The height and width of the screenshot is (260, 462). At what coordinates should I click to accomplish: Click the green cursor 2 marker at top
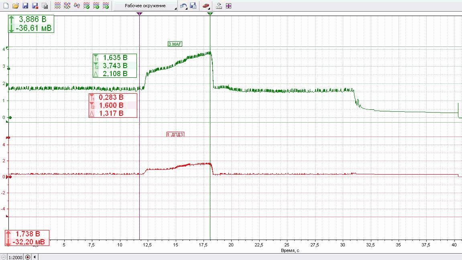[x=210, y=14]
